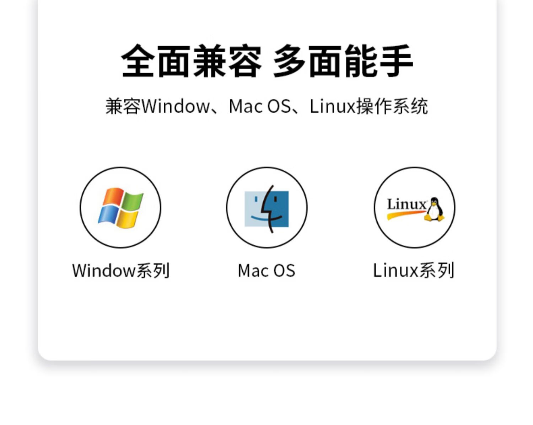The height and width of the screenshot is (425, 533).
Task: Open the Linux logo circle icon
Action: tap(414, 208)
